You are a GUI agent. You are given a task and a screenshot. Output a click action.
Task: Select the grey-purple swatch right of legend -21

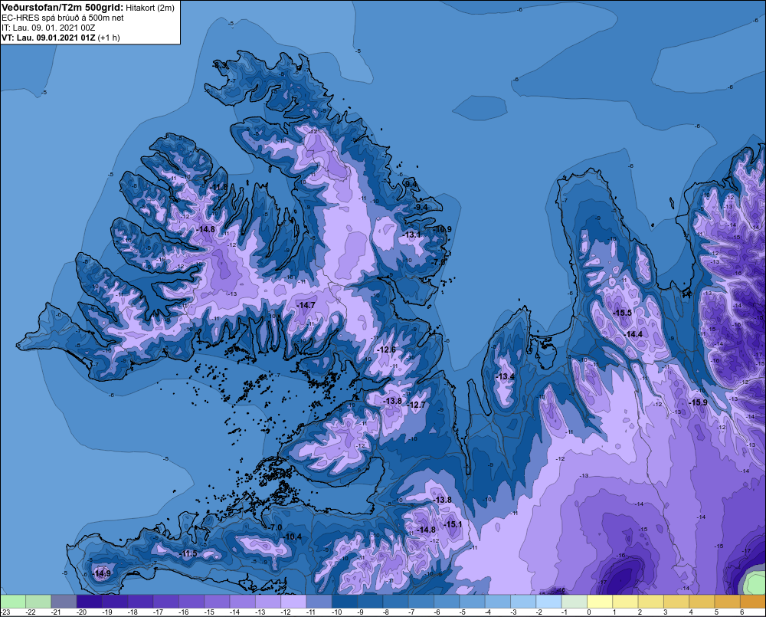click(x=64, y=601)
